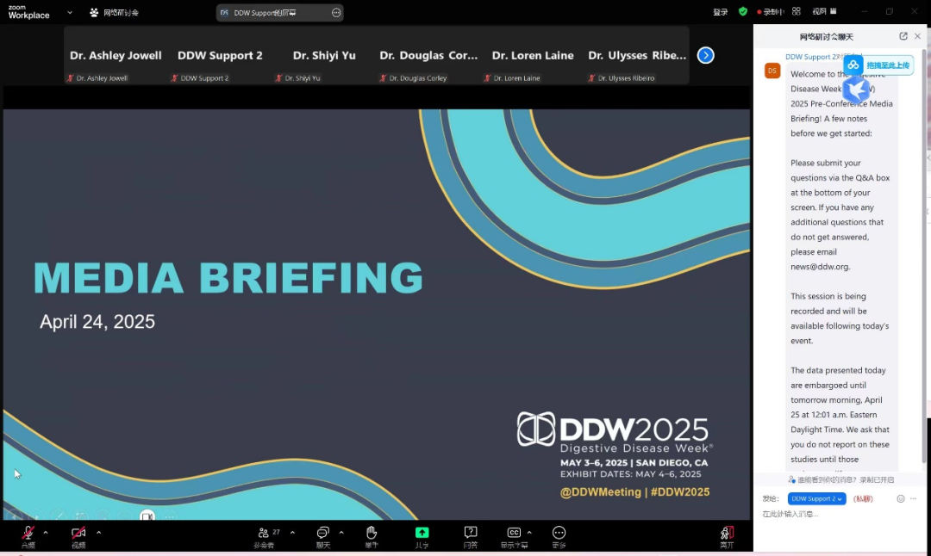Image resolution: width=931 pixels, height=556 pixels.
Task: Select Dr. Ulysses Ribeiro's video tile
Action: (637, 55)
